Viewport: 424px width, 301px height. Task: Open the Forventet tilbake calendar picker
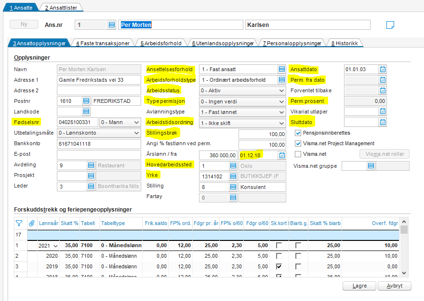[x=383, y=90]
